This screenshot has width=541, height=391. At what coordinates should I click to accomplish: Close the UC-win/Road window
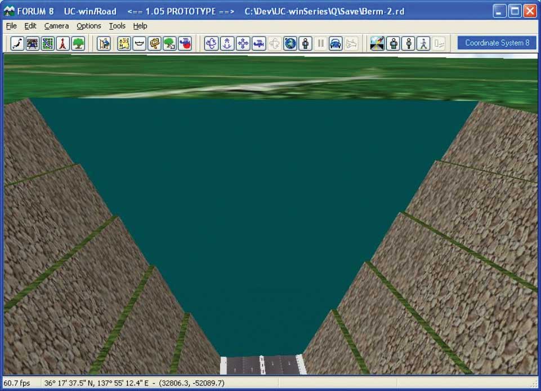pyautogui.click(x=530, y=11)
